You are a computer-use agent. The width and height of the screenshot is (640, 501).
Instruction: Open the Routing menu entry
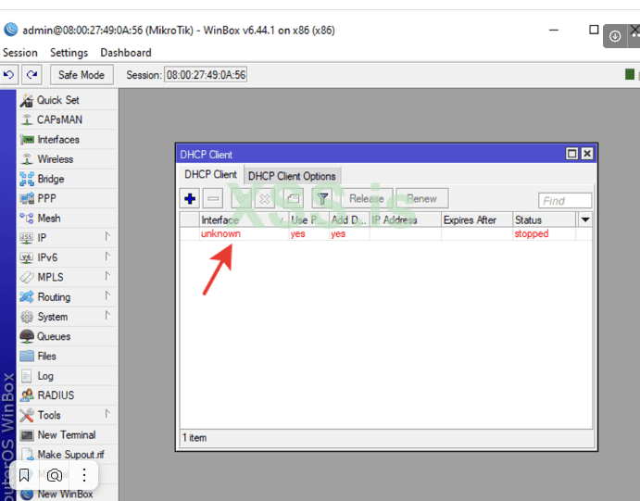tap(68, 297)
